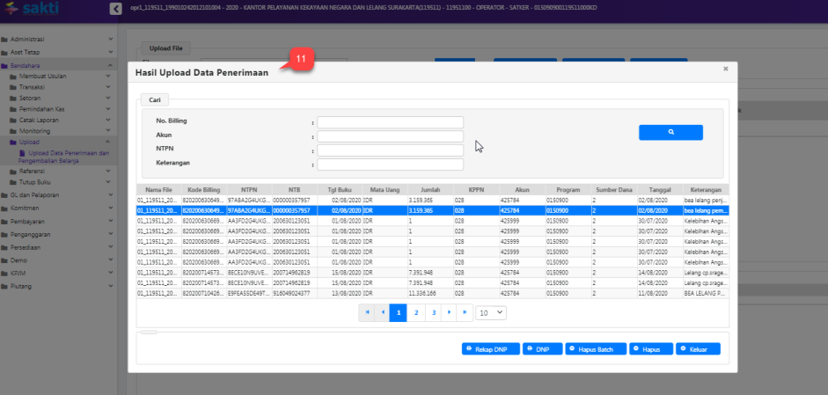Go to the first page of results
The height and width of the screenshot is (395, 828).
(x=368, y=312)
